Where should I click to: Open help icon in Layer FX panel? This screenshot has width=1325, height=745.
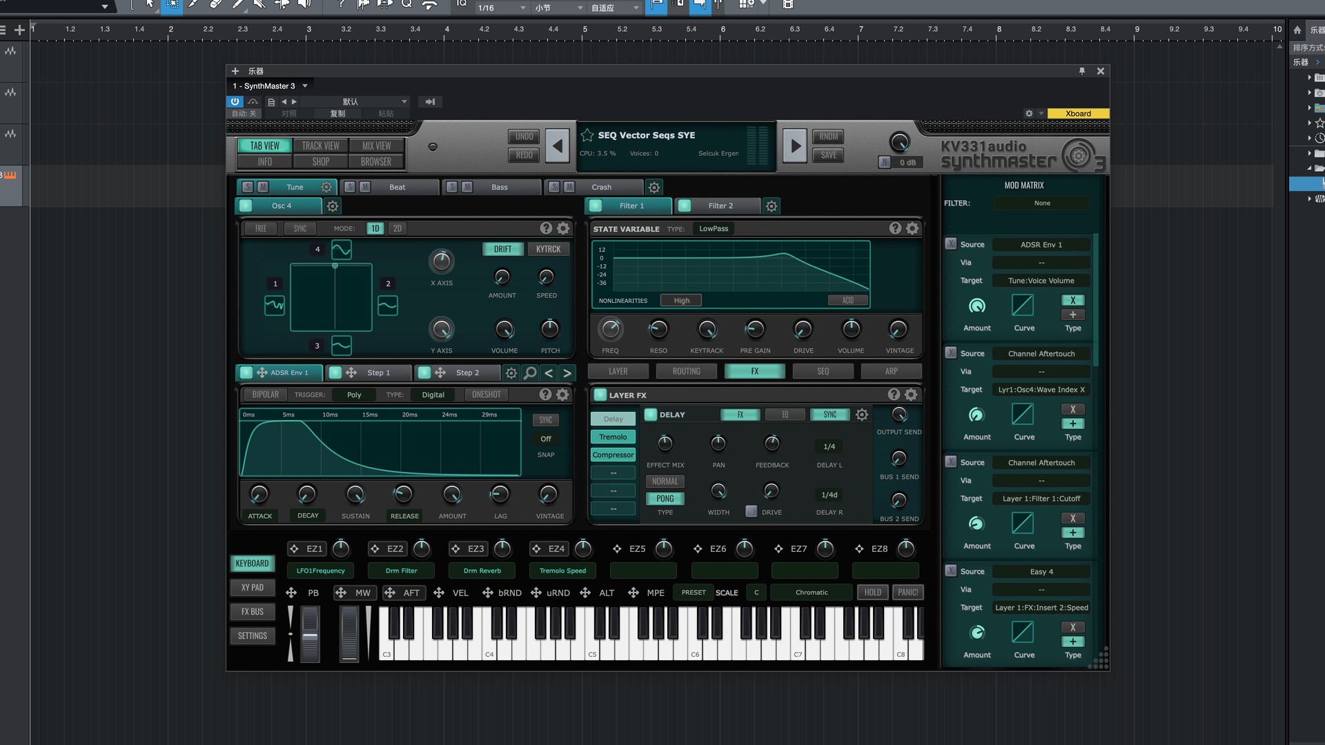[x=894, y=395]
